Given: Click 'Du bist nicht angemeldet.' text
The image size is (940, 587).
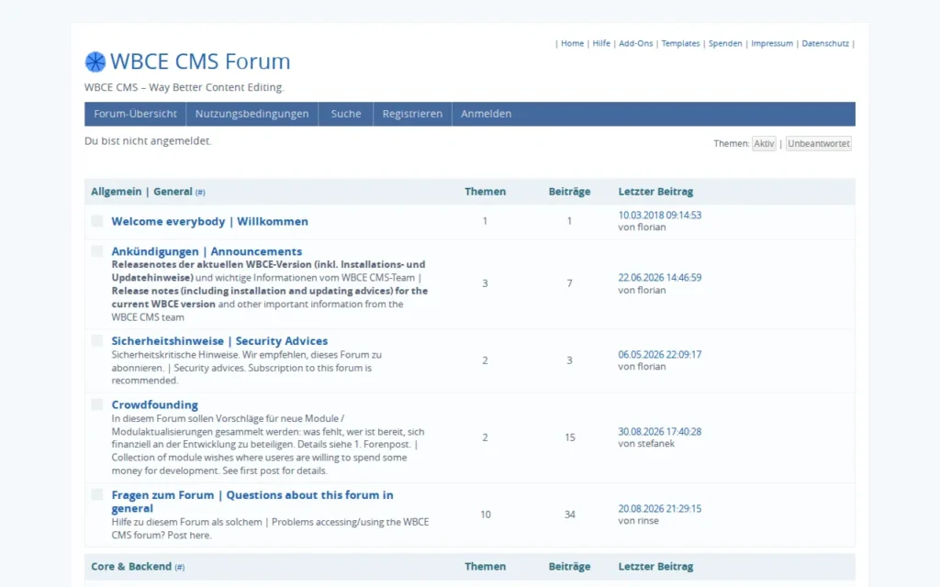Looking at the screenshot, I should [148, 140].
